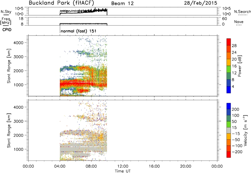Click the '20:00' time tick label

pyautogui.click(x=186, y=166)
